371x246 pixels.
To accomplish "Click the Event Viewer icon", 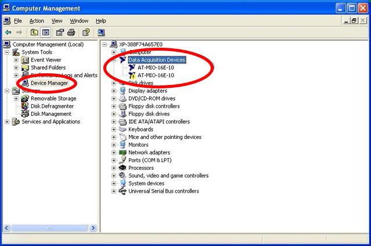I will [25, 60].
